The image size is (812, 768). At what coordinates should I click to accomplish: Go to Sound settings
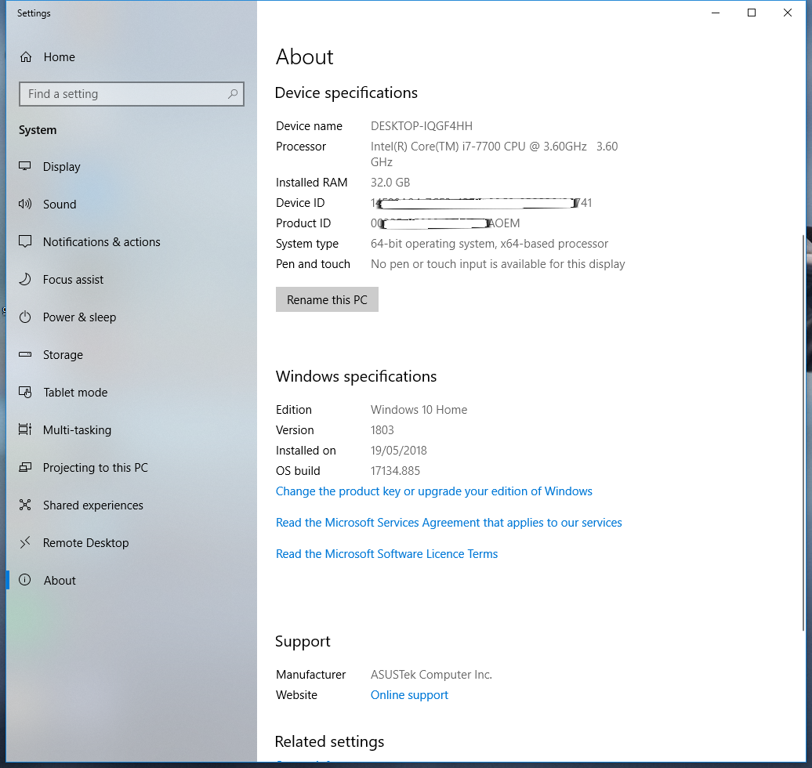[x=132, y=204]
